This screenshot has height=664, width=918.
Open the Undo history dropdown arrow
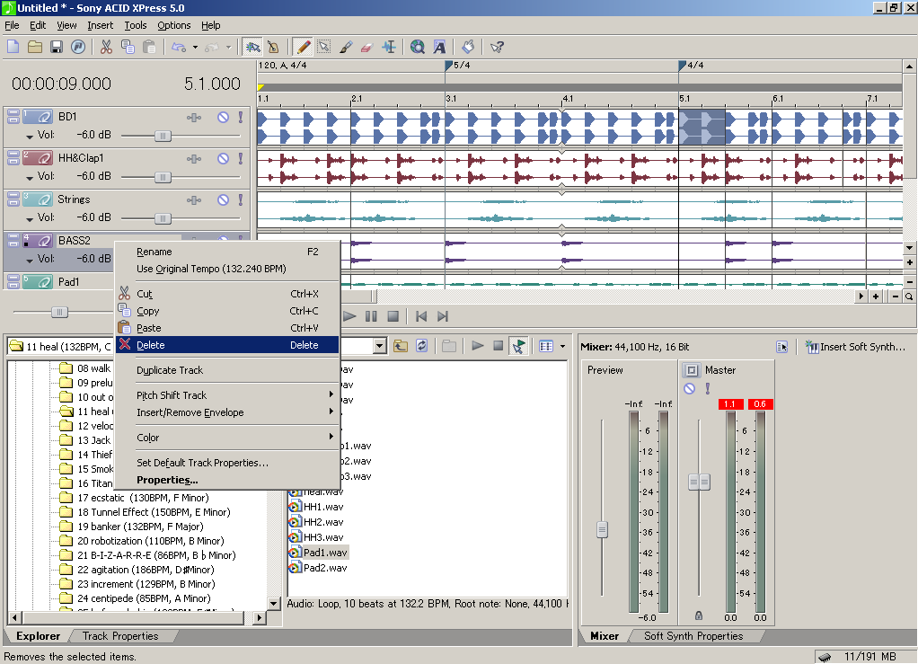(x=195, y=47)
